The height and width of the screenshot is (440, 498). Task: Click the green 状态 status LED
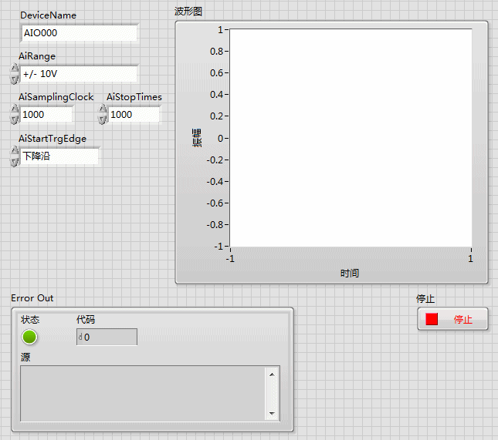click(29, 337)
